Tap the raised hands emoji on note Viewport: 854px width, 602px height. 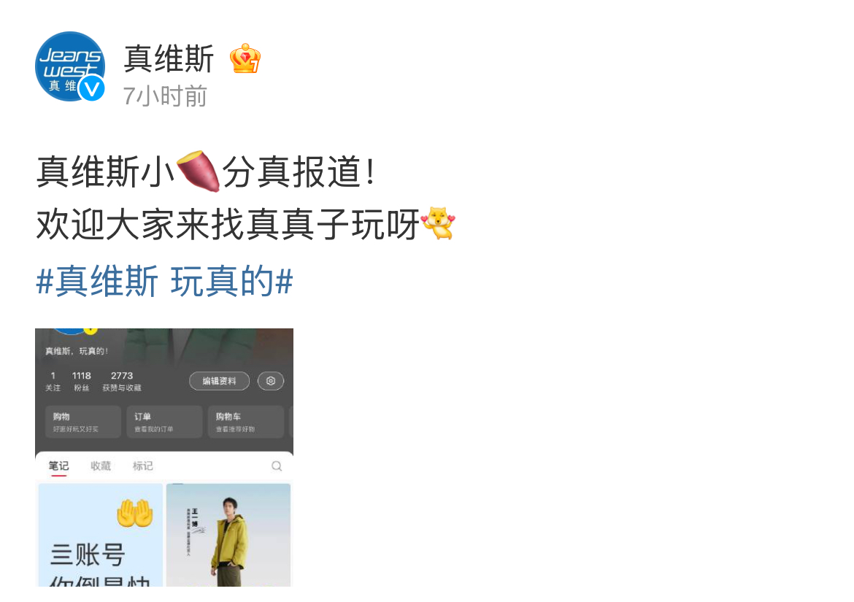[134, 513]
